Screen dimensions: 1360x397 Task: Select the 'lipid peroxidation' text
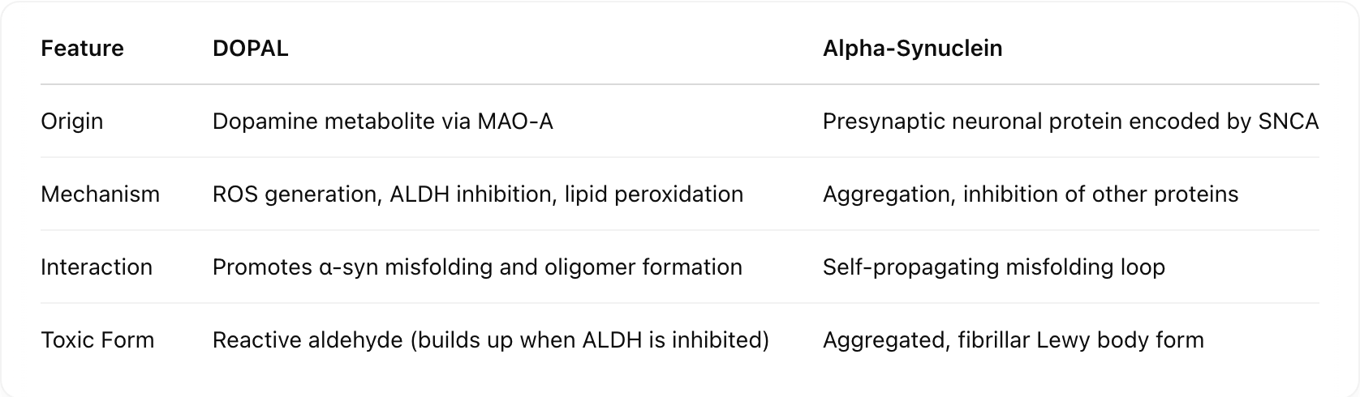click(x=653, y=194)
